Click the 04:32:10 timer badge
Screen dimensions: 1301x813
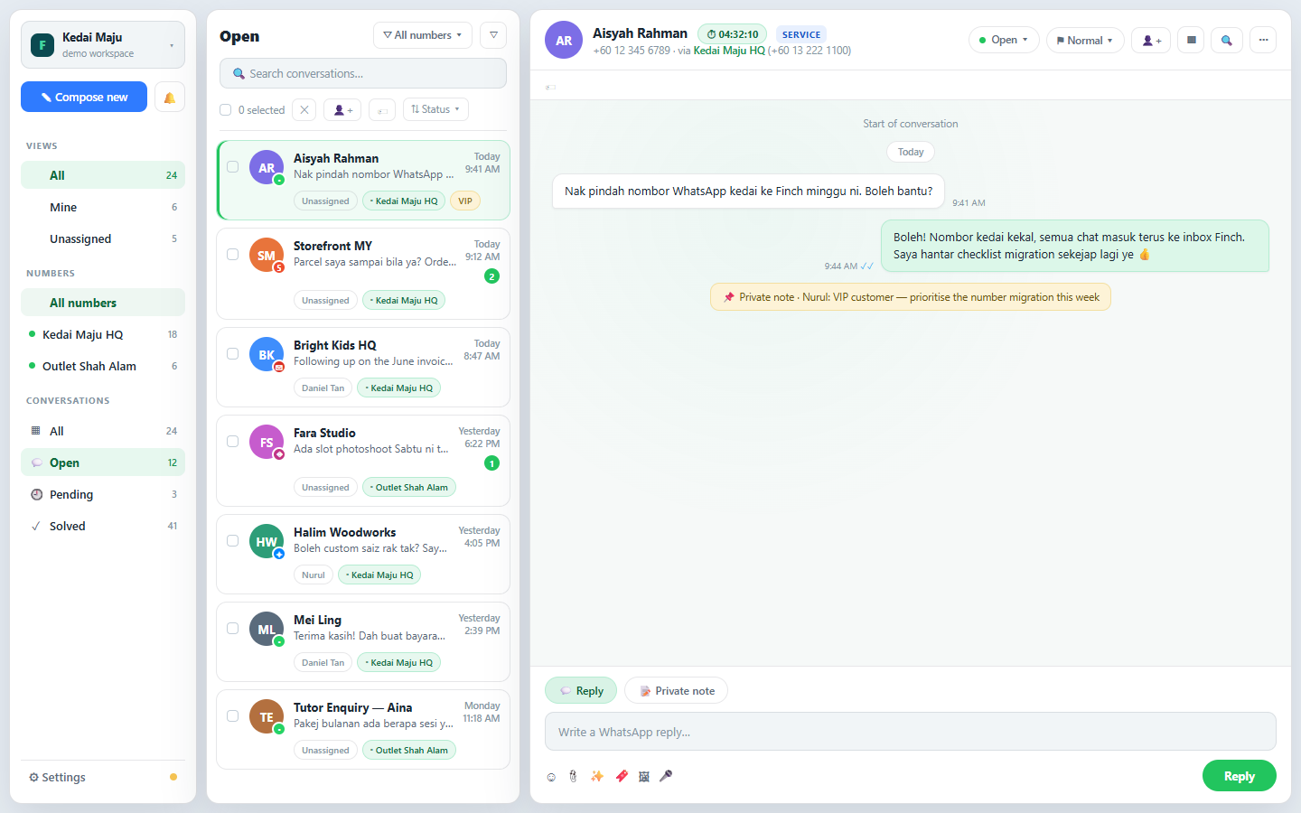[733, 34]
